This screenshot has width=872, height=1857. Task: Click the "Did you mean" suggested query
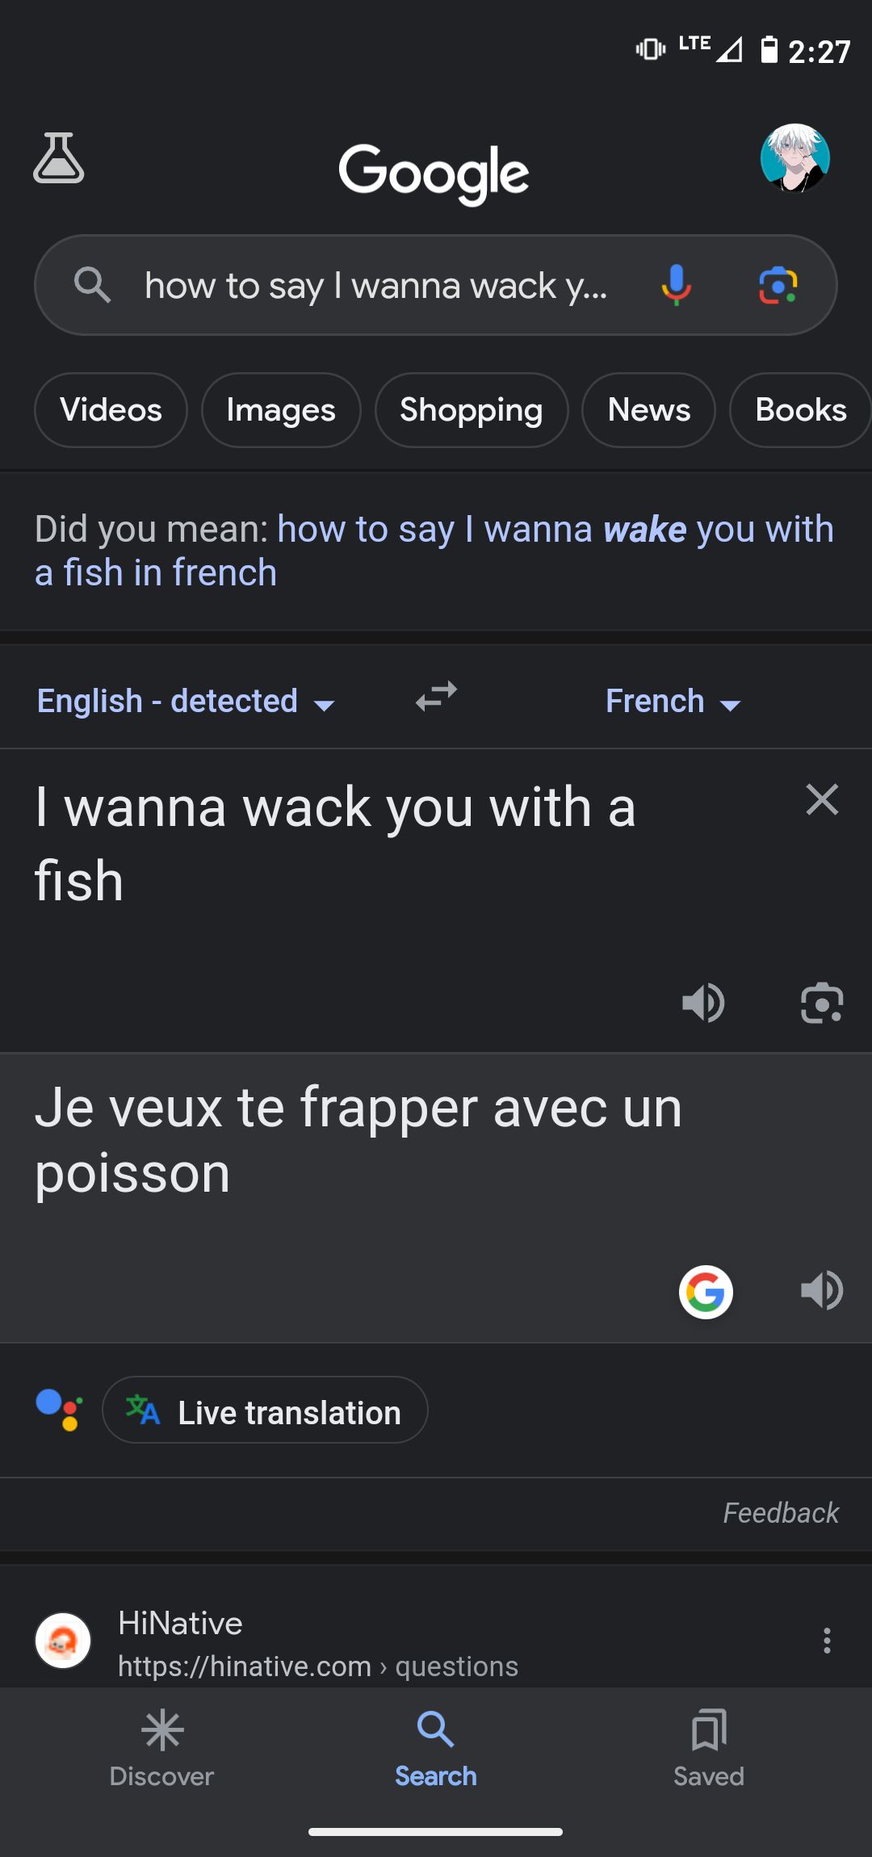434,551
